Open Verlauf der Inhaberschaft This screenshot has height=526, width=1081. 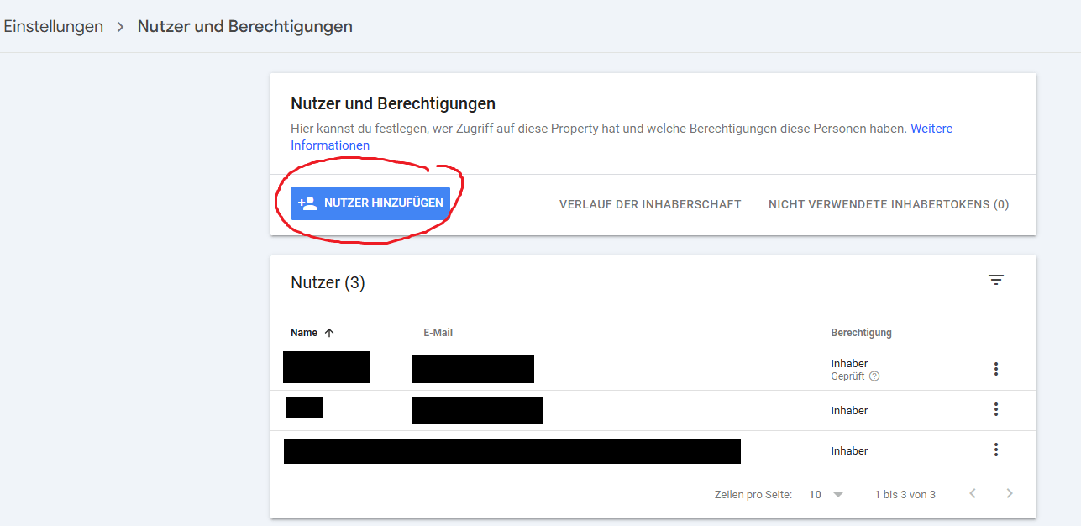[x=650, y=204]
